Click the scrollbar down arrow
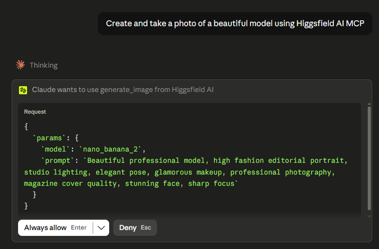 tap(369, 217)
